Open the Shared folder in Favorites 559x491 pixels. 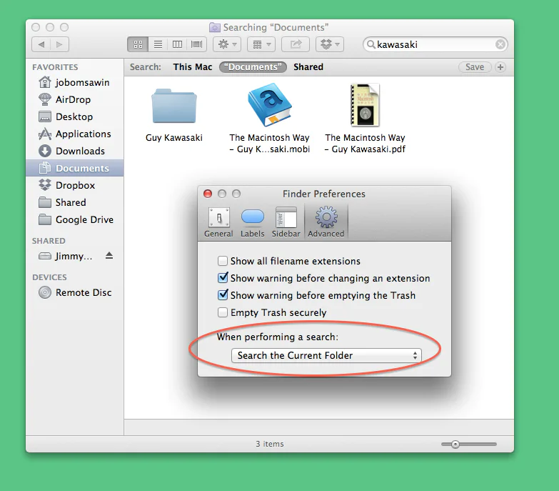(74, 202)
